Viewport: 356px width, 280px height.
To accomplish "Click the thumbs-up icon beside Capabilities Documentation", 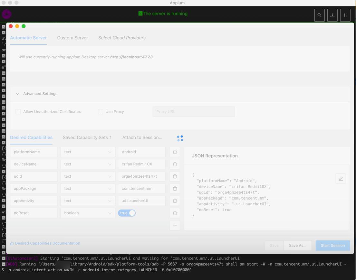I will point(12,243).
